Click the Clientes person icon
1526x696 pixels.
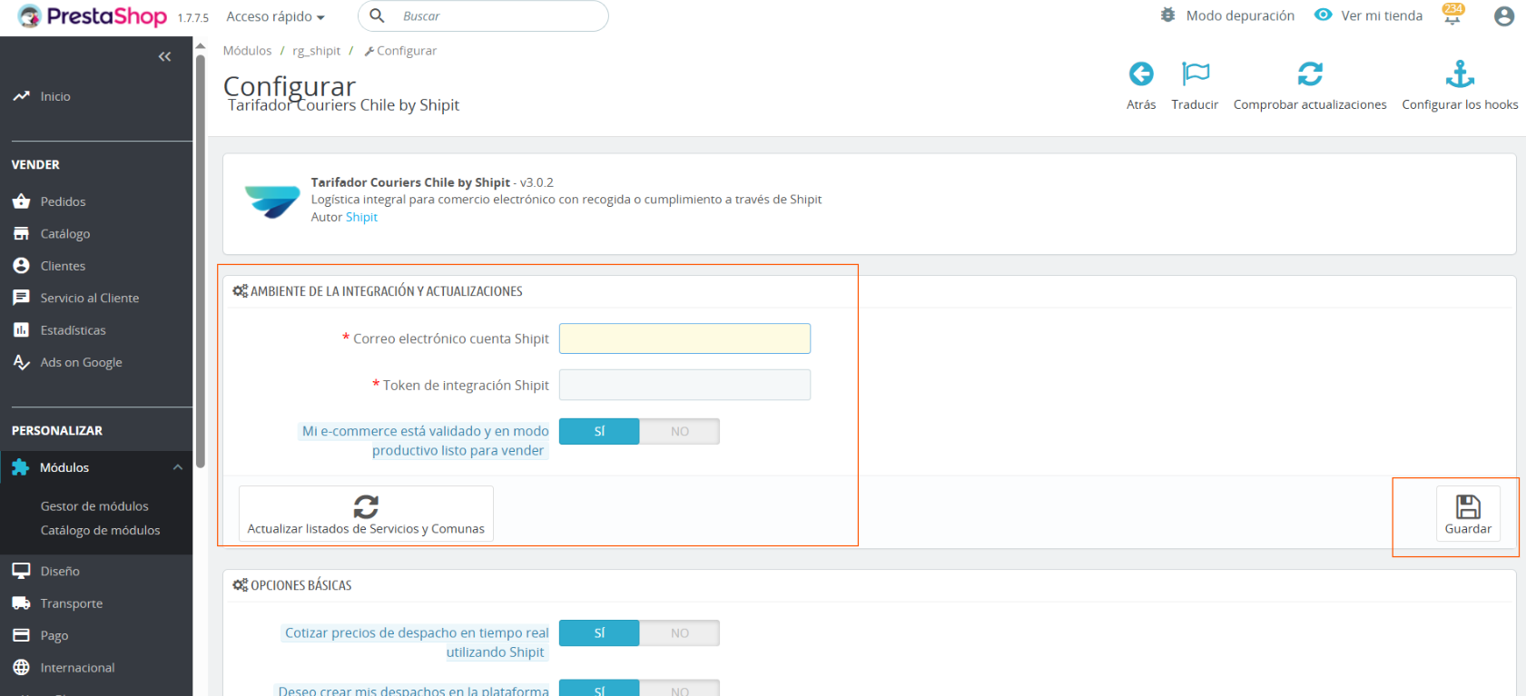point(21,265)
